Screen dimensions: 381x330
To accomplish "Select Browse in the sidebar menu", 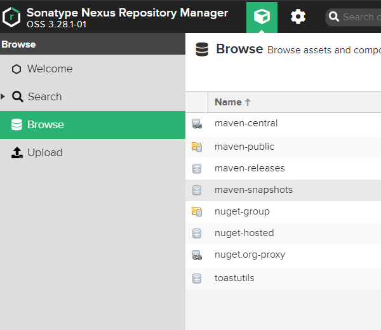I will [x=46, y=124].
